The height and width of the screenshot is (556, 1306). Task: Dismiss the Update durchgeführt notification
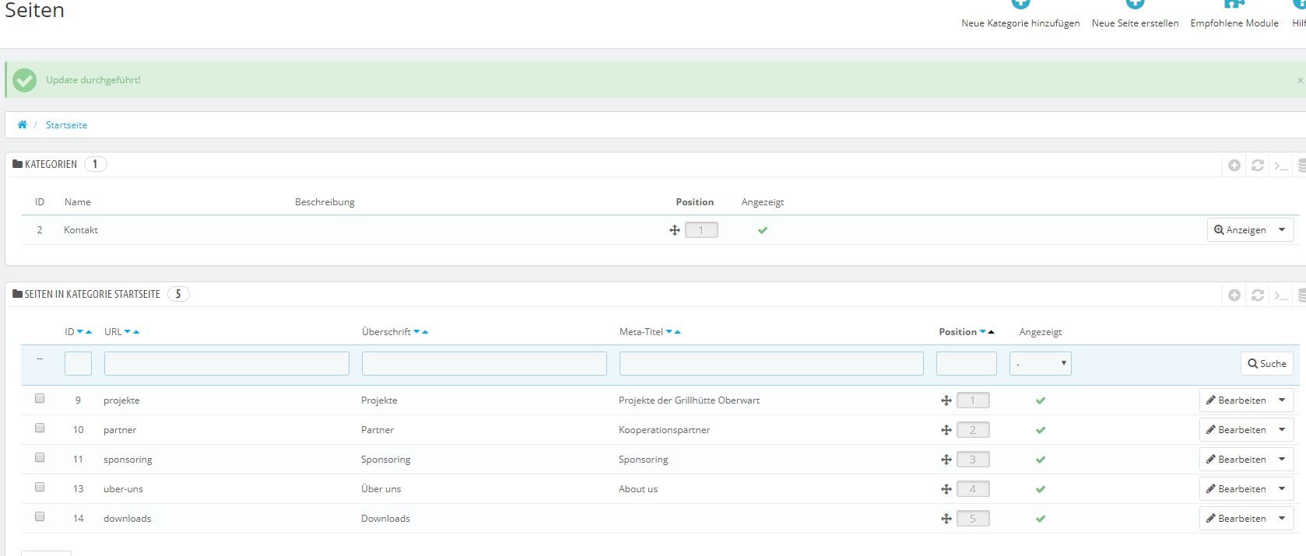(1300, 80)
